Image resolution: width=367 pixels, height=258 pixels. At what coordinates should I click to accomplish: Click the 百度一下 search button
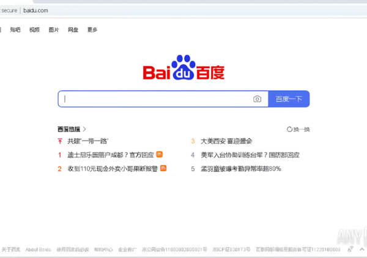tap(289, 99)
